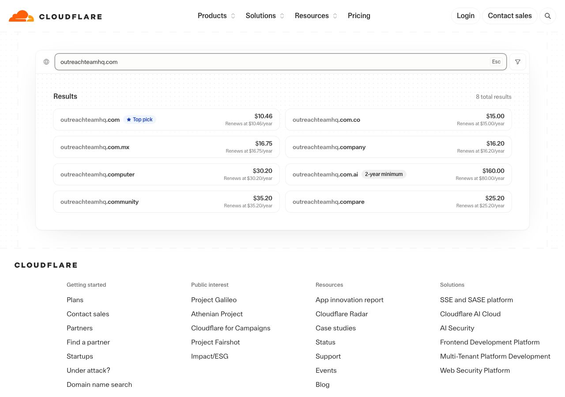The image size is (565, 397).
Task: Click the Esc key badge in the search box
Action: [x=496, y=62]
